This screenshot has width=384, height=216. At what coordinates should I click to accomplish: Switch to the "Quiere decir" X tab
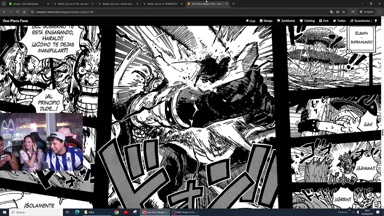118,4
